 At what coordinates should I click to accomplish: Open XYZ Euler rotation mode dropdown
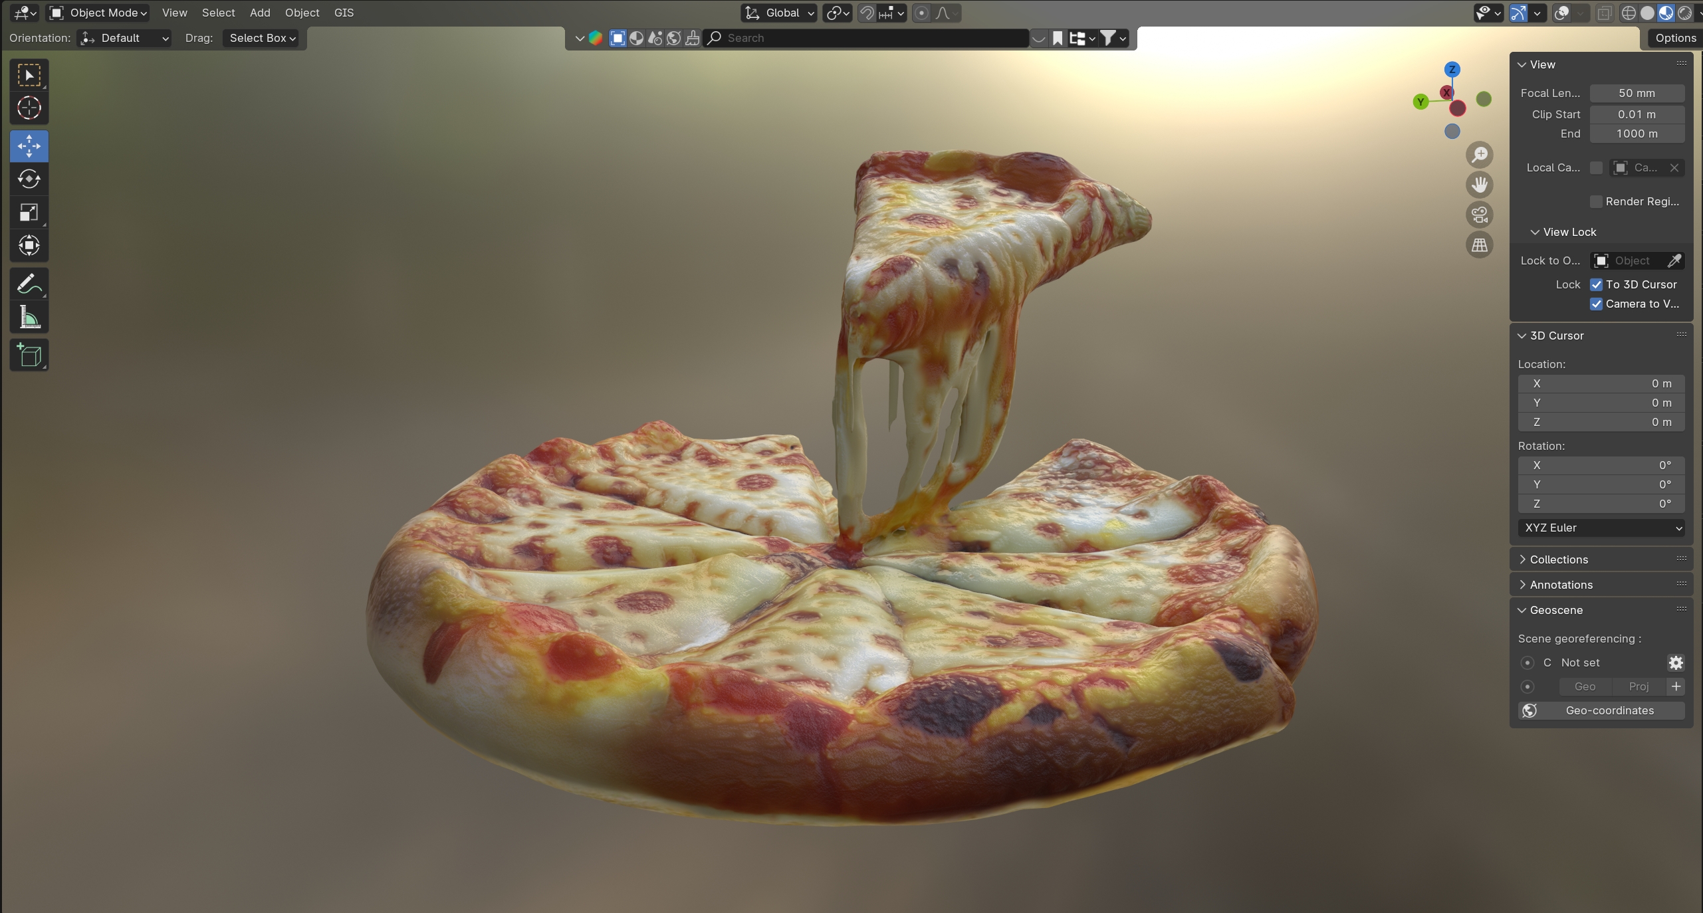pos(1601,528)
